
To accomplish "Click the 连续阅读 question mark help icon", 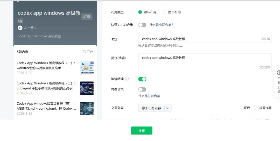I will (x=127, y=79).
